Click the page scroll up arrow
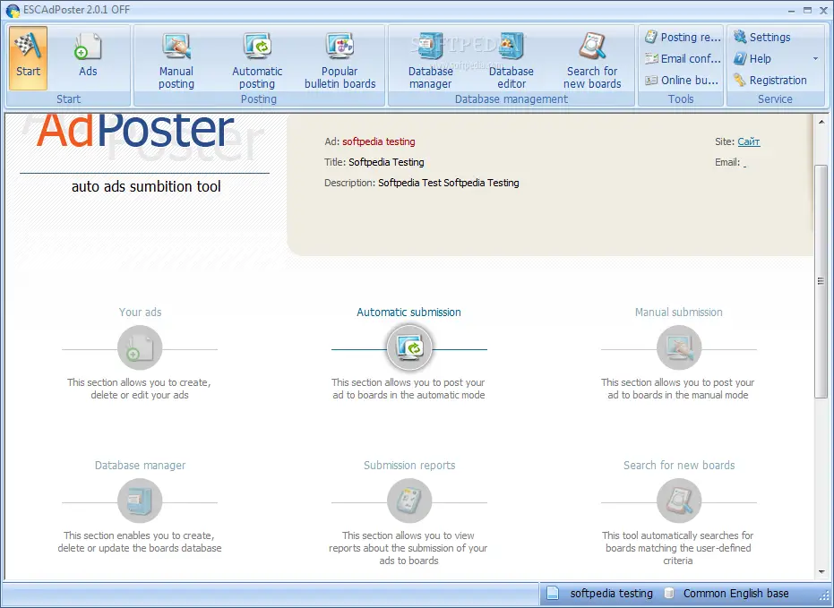Viewport: 834px width, 608px height. [x=821, y=122]
